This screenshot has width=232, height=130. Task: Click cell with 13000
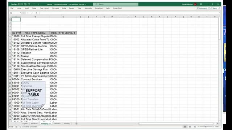pyautogui.click(x=16, y=36)
